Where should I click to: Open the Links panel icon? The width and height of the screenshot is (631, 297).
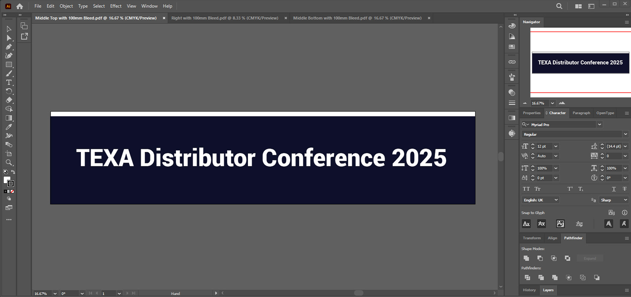[512, 62]
